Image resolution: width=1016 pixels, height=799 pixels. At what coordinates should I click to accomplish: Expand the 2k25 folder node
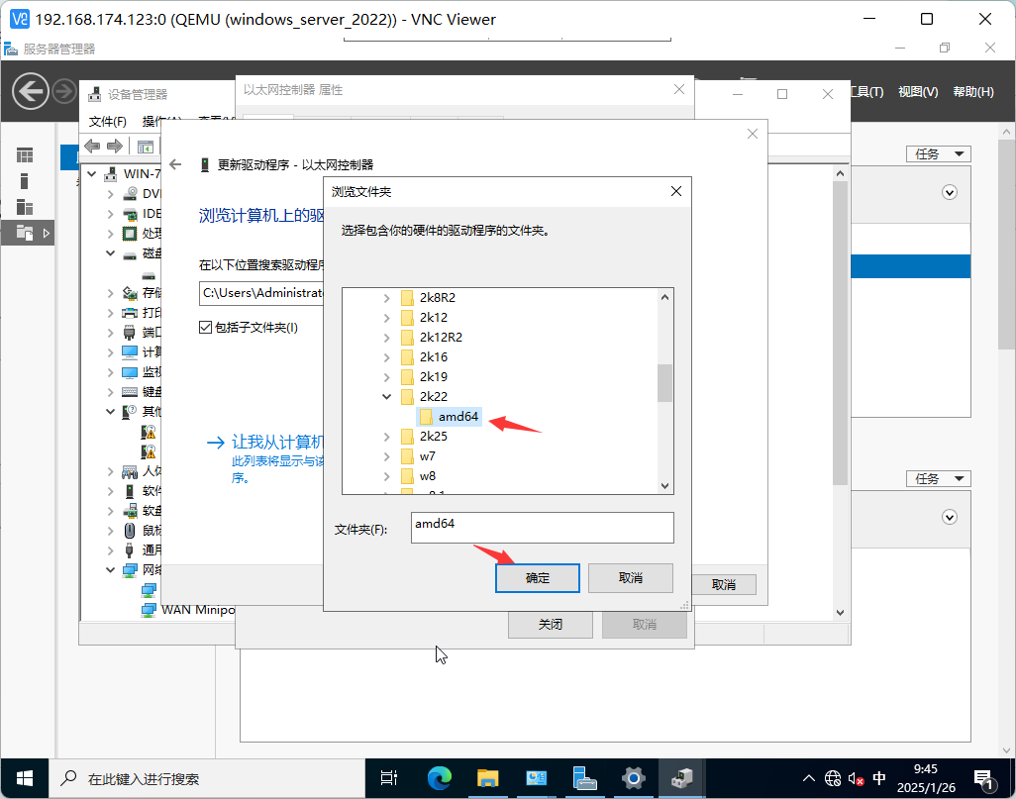pyautogui.click(x=387, y=437)
